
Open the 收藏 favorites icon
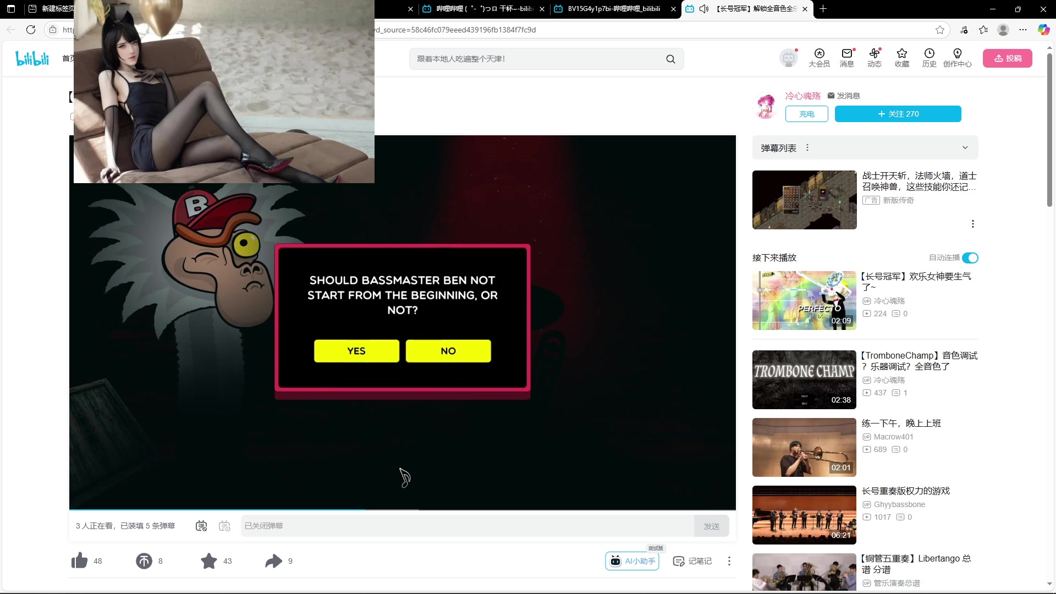[902, 58]
